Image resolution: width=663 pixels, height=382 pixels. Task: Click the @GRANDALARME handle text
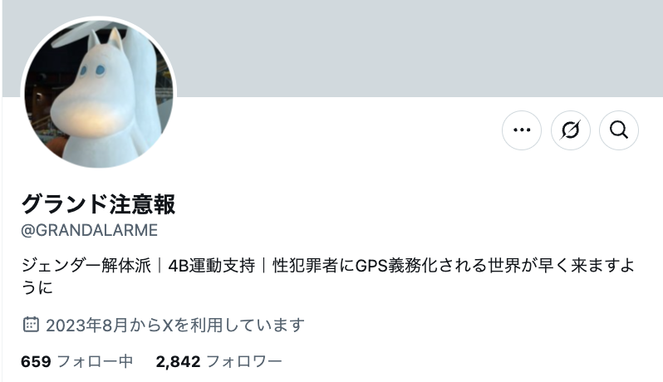point(89,230)
